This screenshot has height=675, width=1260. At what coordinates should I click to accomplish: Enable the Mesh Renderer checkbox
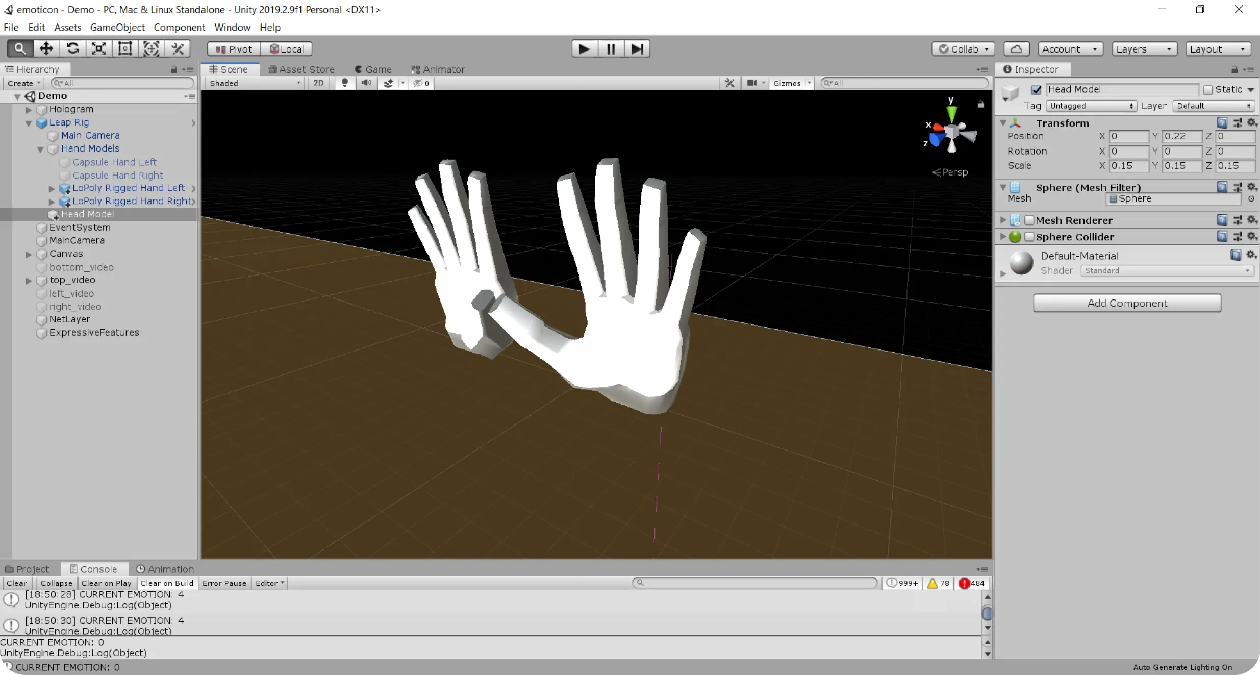tap(1029, 220)
